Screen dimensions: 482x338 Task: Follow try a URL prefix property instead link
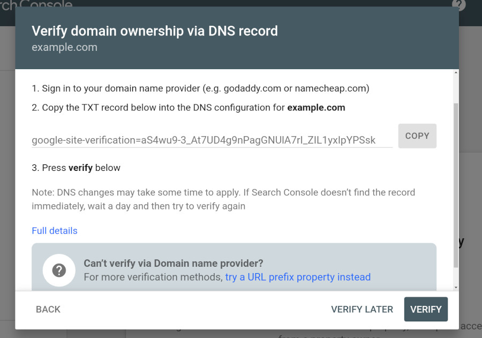pos(298,277)
